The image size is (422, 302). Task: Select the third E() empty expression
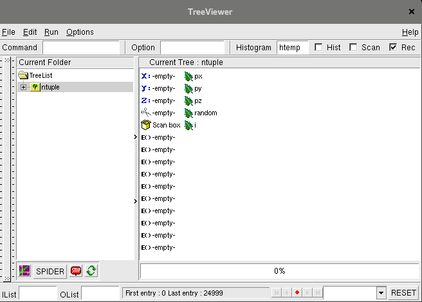point(158,162)
